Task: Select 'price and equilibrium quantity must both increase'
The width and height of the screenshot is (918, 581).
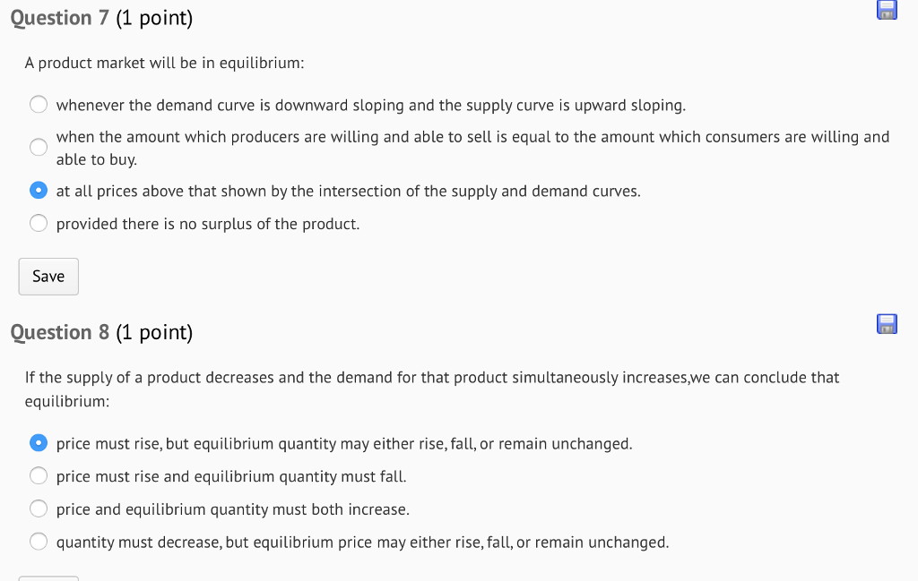Action: point(38,508)
